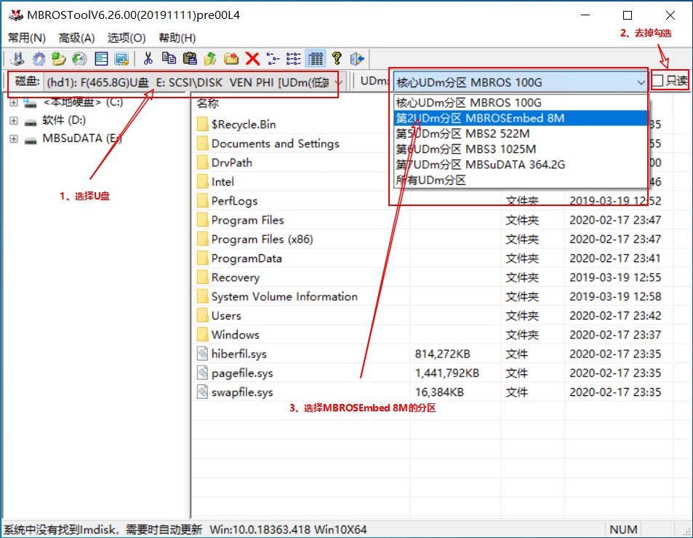
Task: Toggle the 只读 read-only checkbox
Action: [x=657, y=82]
